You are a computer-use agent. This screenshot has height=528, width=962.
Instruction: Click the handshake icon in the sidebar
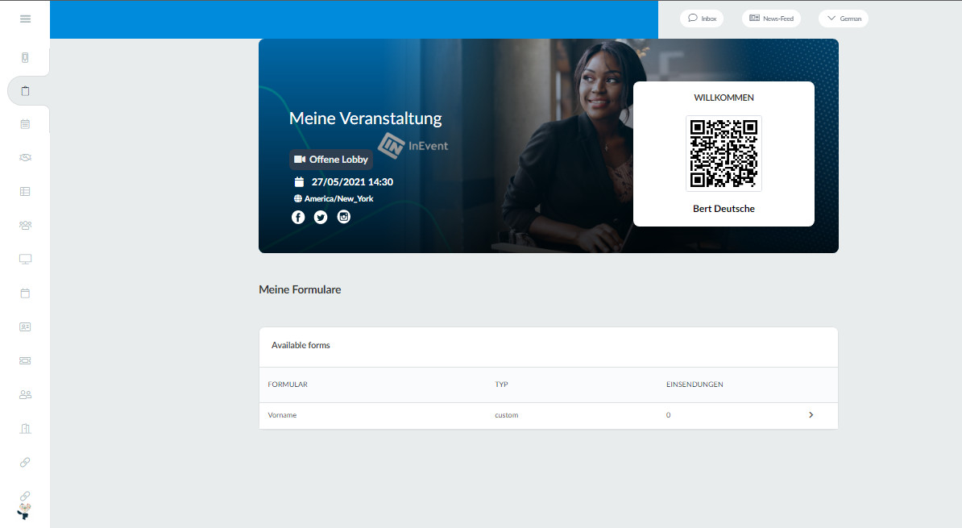(25, 158)
